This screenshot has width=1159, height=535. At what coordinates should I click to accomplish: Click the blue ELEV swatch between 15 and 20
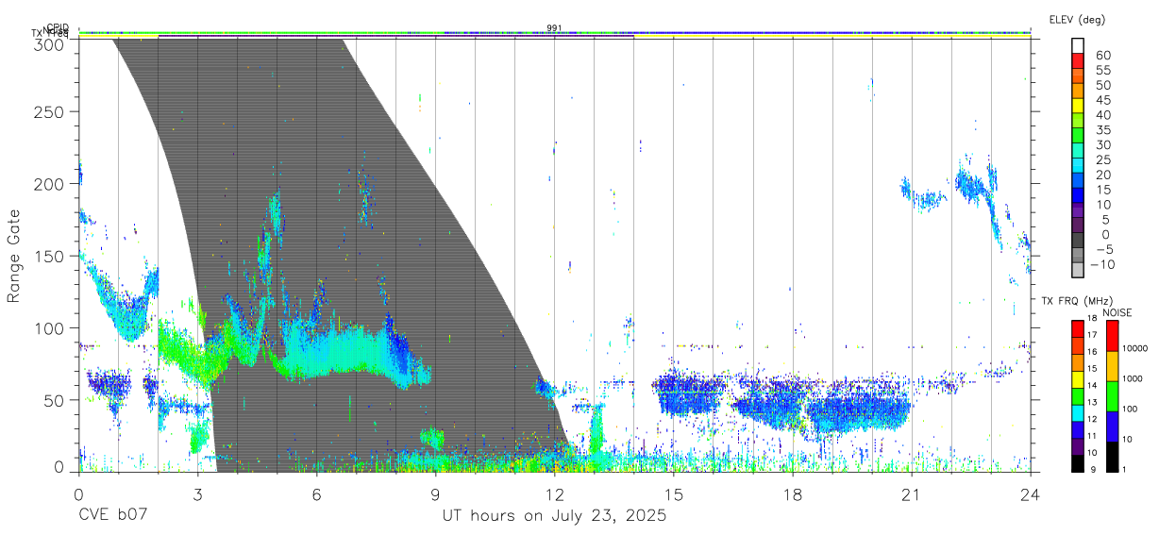(x=1078, y=182)
